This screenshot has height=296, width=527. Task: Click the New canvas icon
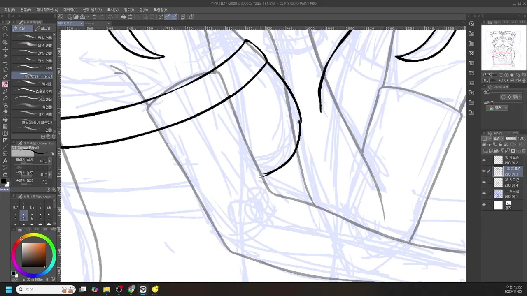(x=70, y=17)
